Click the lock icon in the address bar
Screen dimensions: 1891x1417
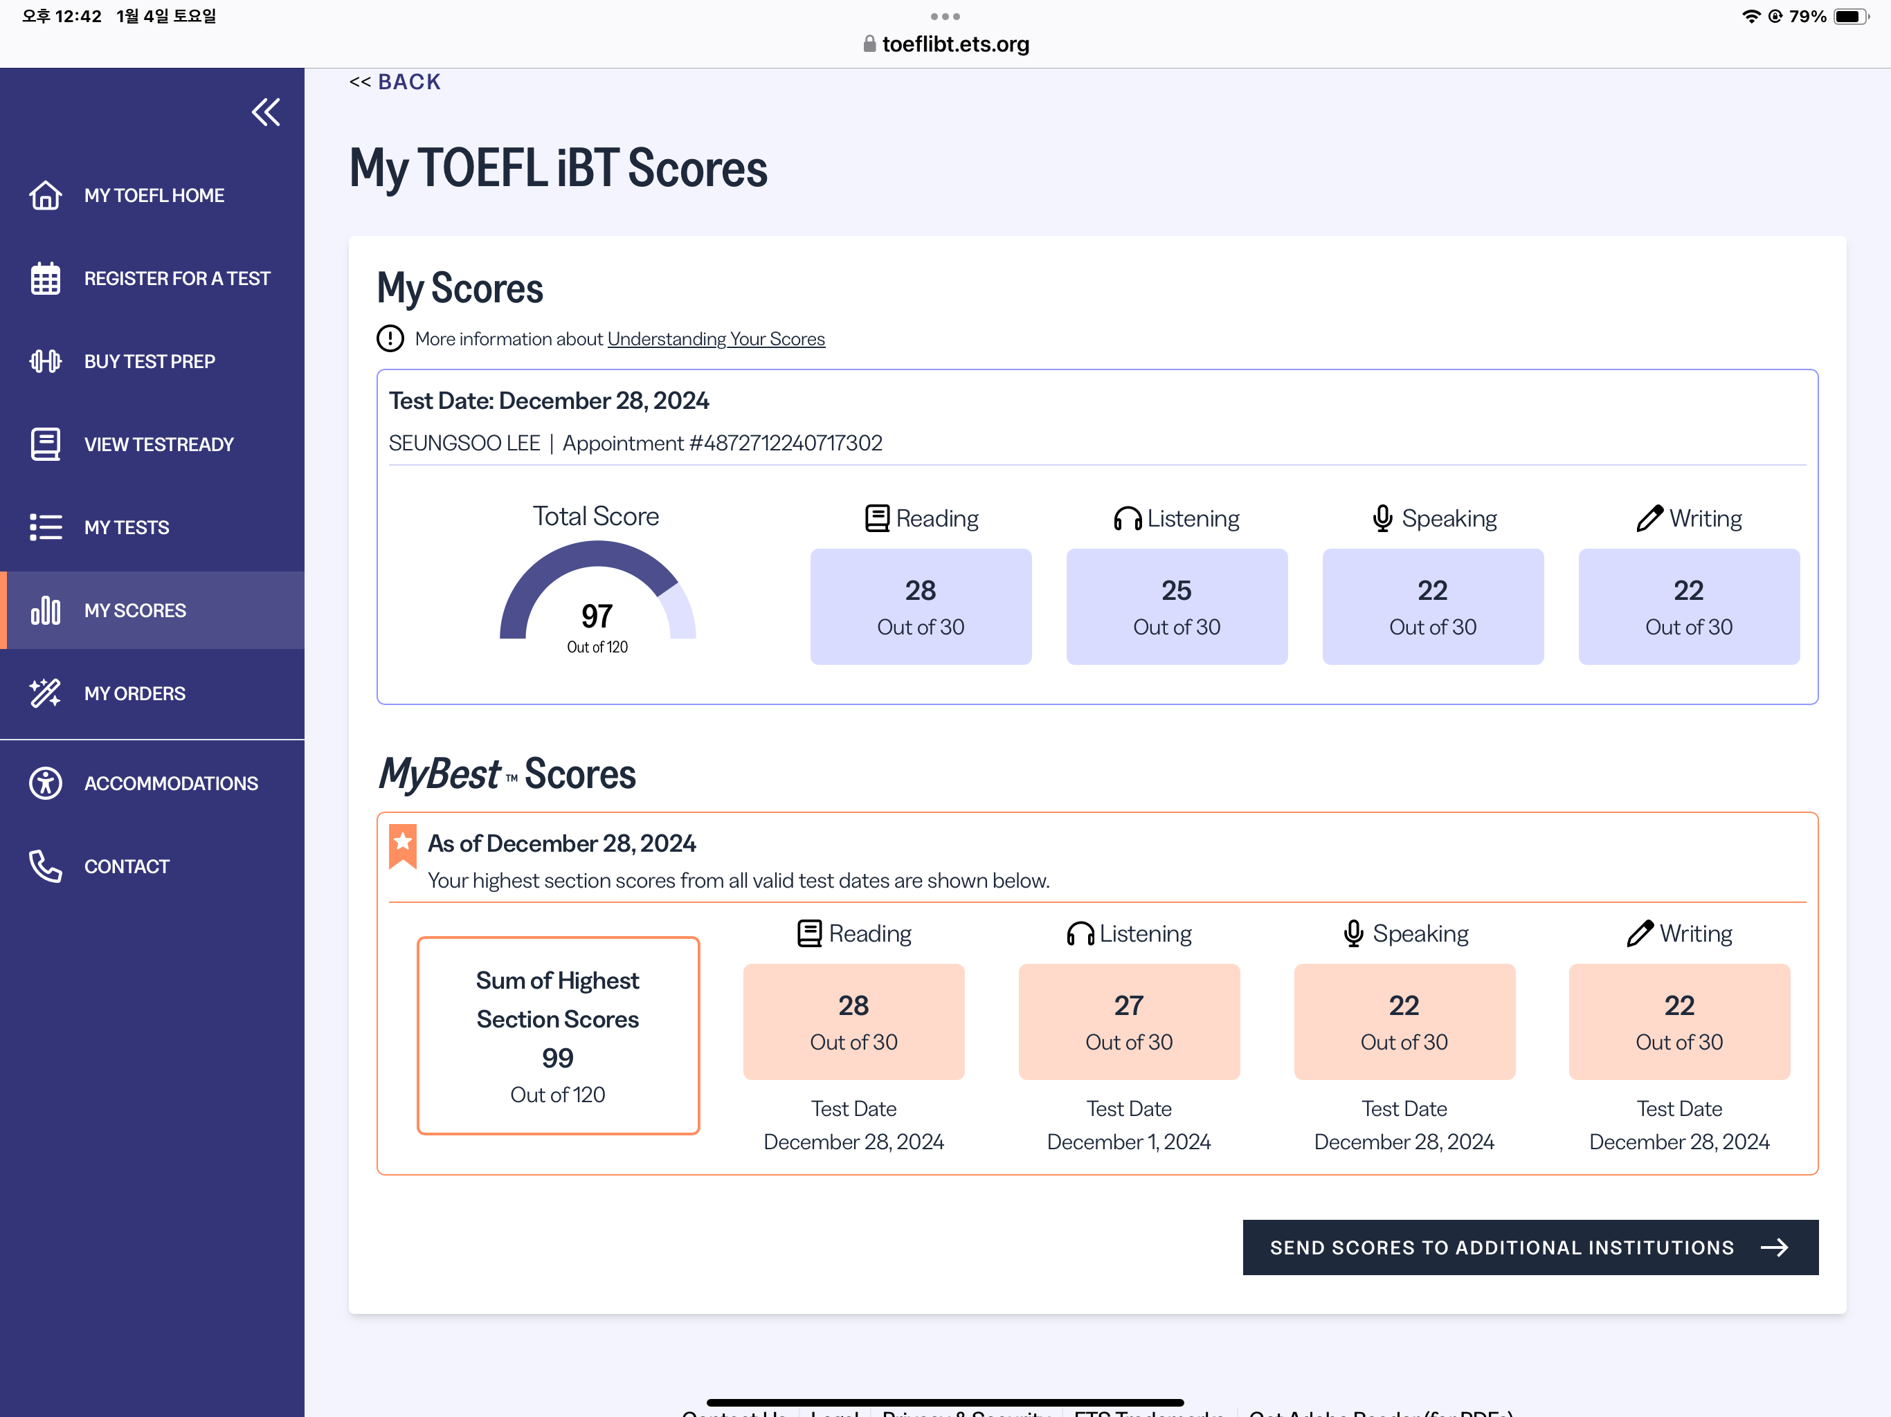tap(869, 44)
